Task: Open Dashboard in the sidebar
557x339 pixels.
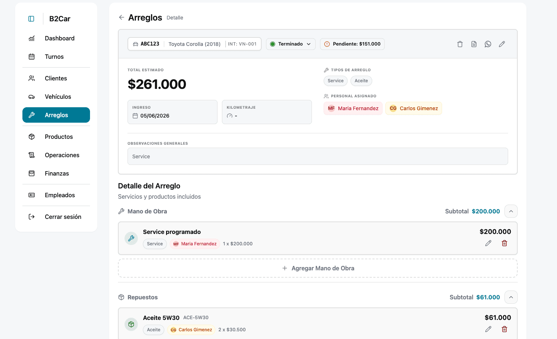Action: pyautogui.click(x=56, y=38)
